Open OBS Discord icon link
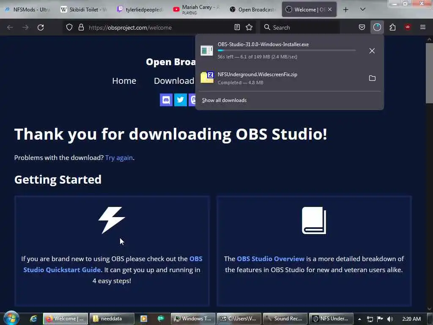Viewport: 433px width, 325px height. [x=166, y=100]
